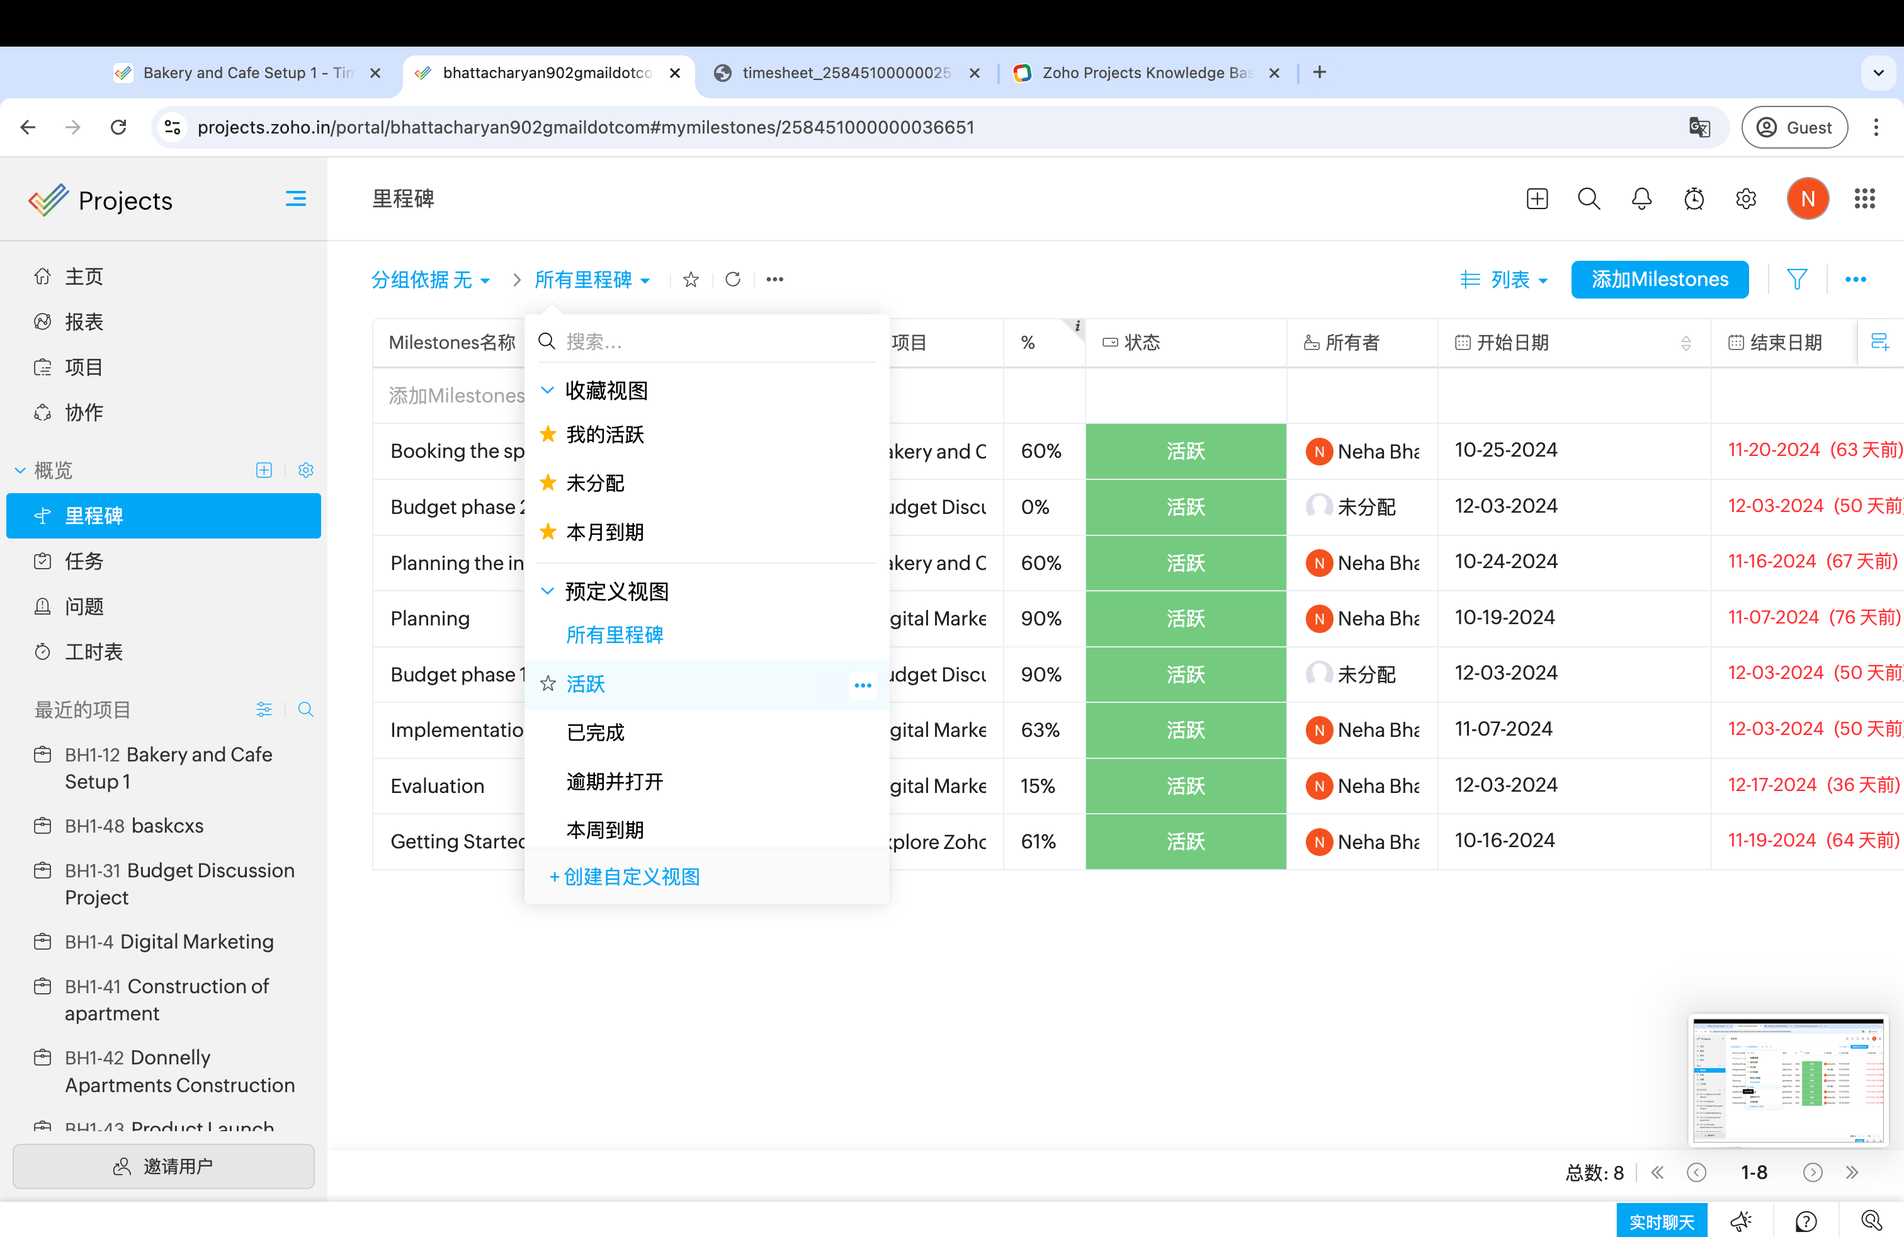
Task: Click green 活跃 status of Evaluation milestone
Action: (x=1185, y=786)
